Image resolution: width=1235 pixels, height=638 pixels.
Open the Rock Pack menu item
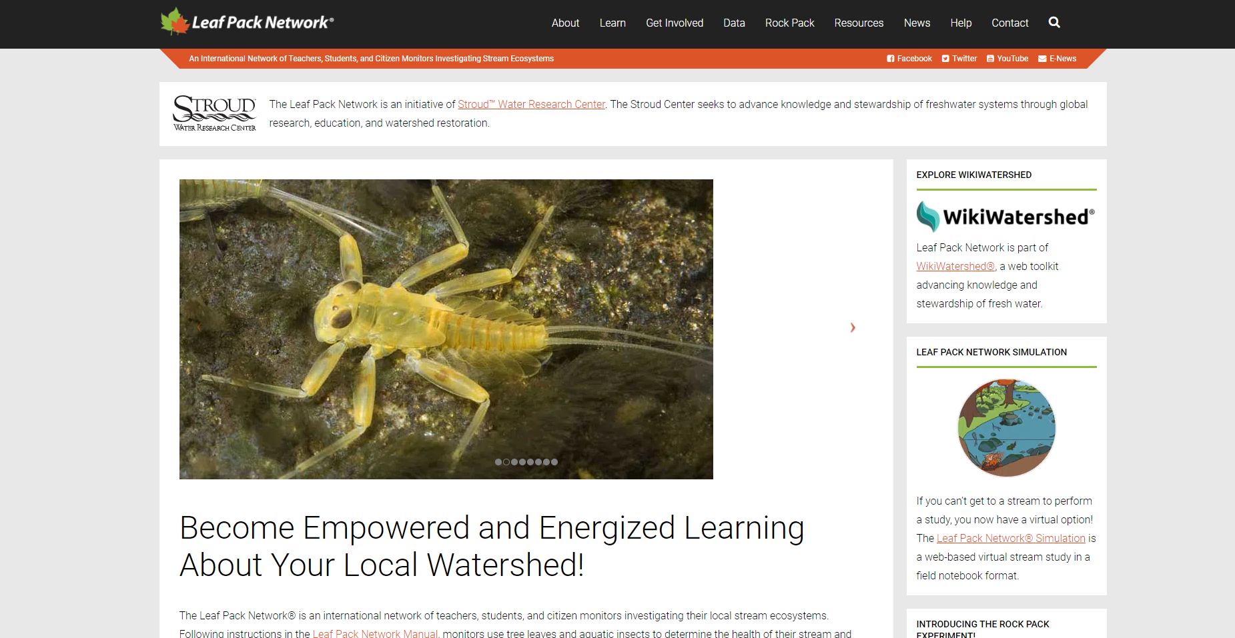[x=789, y=23]
